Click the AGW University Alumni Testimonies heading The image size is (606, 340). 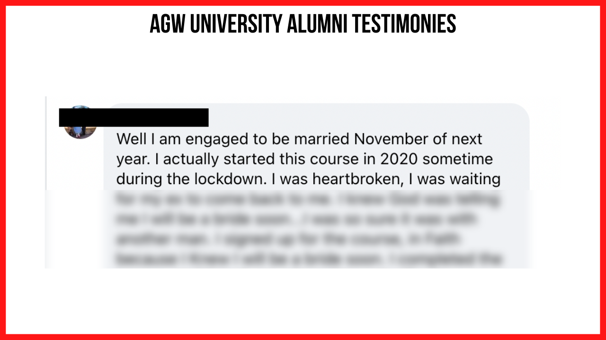(303, 24)
